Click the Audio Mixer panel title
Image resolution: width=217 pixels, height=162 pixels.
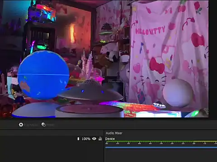[114, 133]
